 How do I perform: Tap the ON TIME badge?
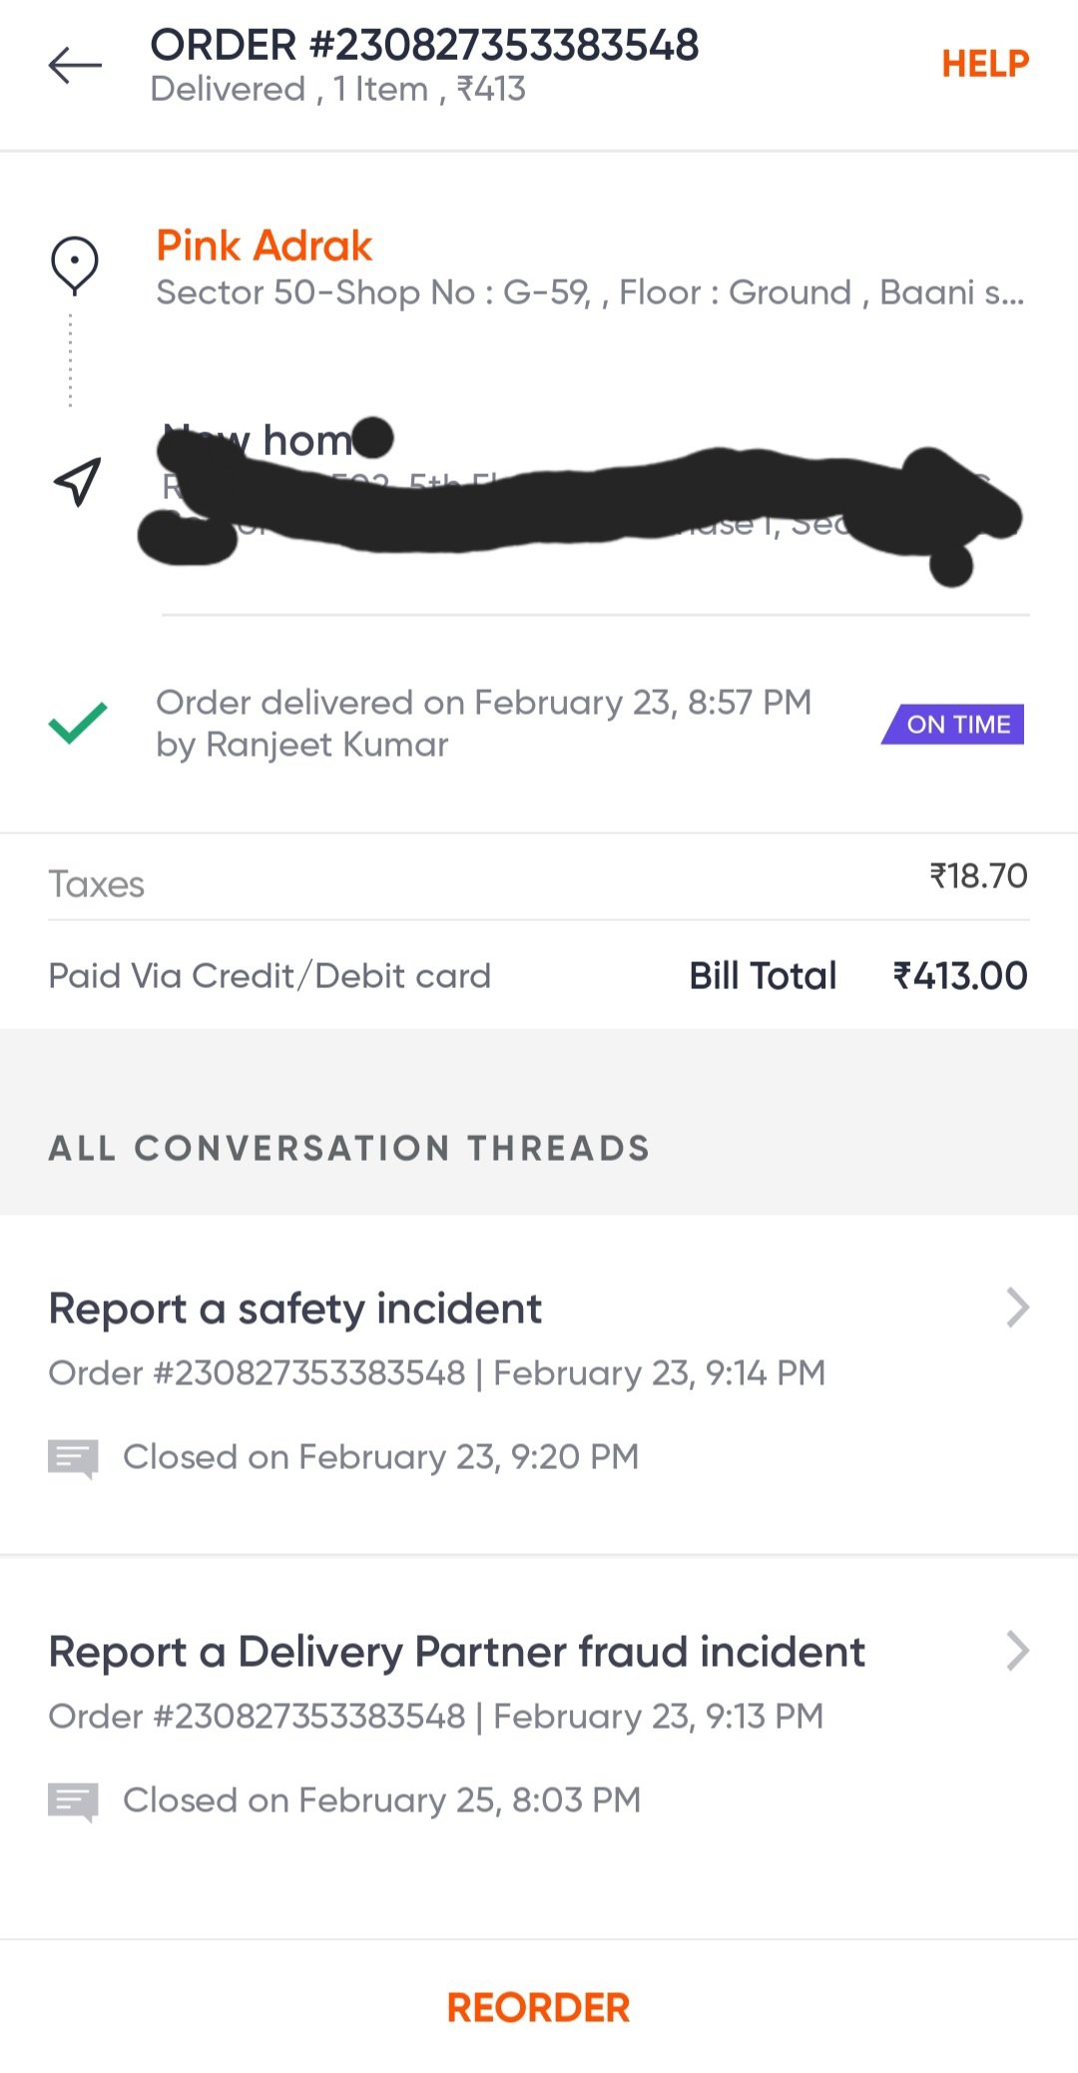pos(954,725)
